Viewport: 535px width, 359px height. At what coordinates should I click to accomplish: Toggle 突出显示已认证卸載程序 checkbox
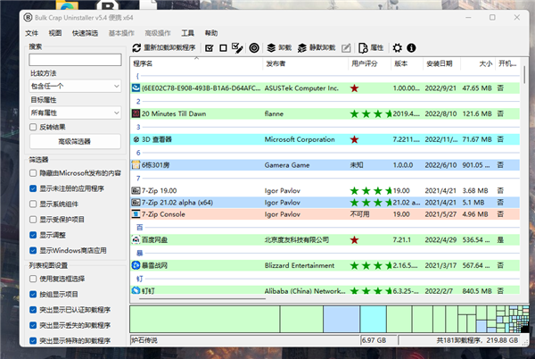(33, 310)
